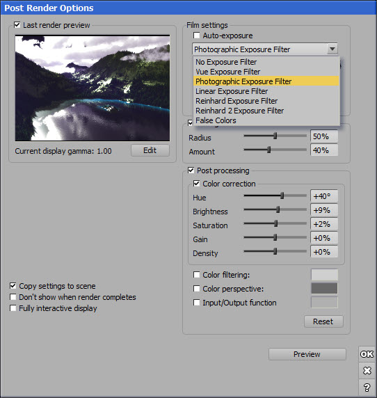
Task: Click the OK icon button
Action: click(x=367, y=354)
